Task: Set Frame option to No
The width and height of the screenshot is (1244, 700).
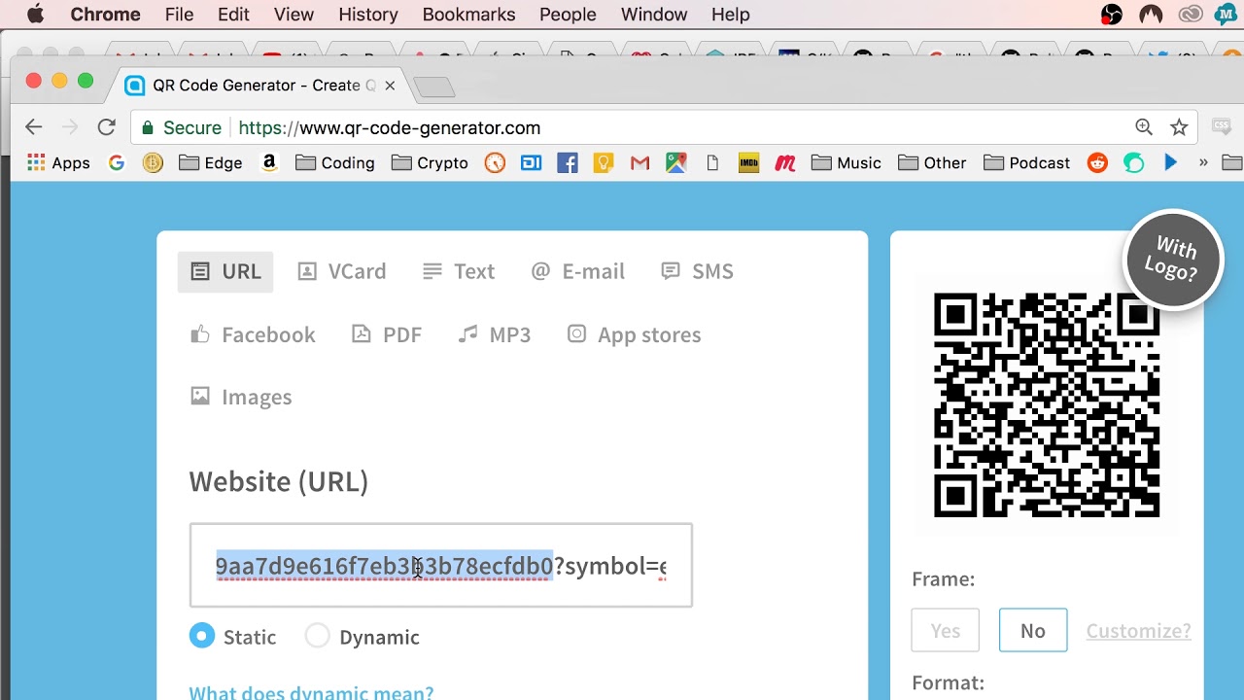Action: pyautogui.click(x=1033, y=631)
